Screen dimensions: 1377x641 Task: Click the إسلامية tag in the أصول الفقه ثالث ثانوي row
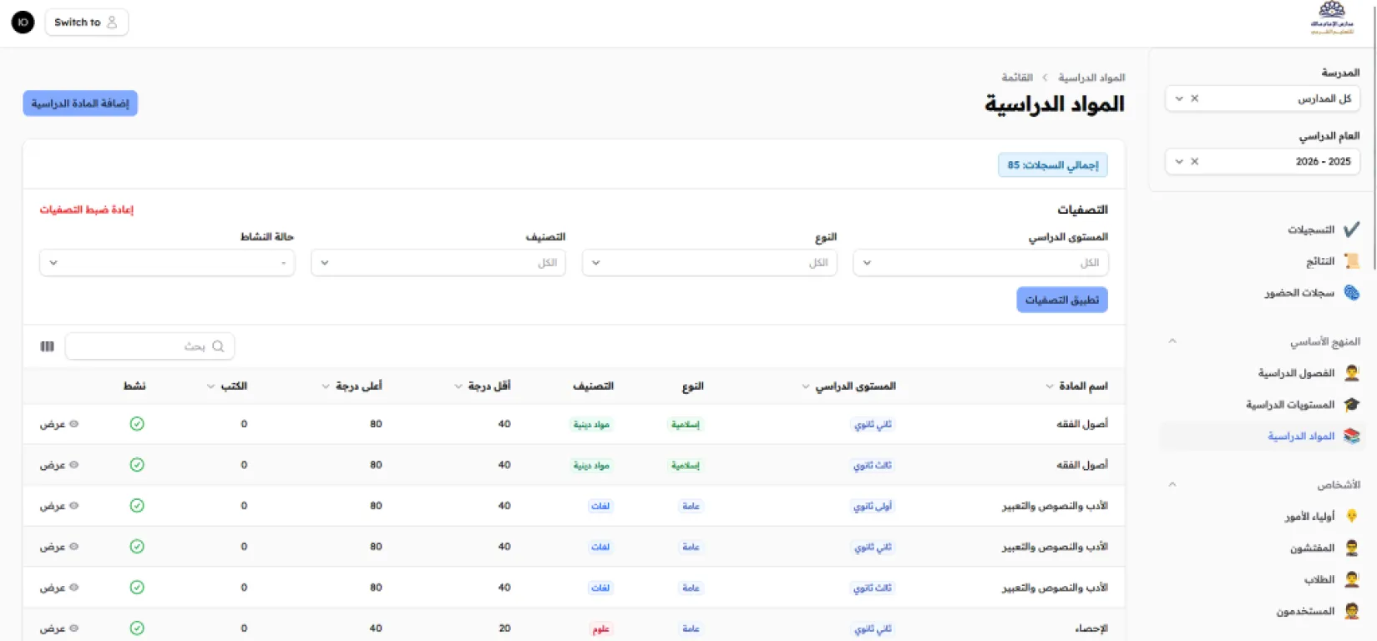686,465
